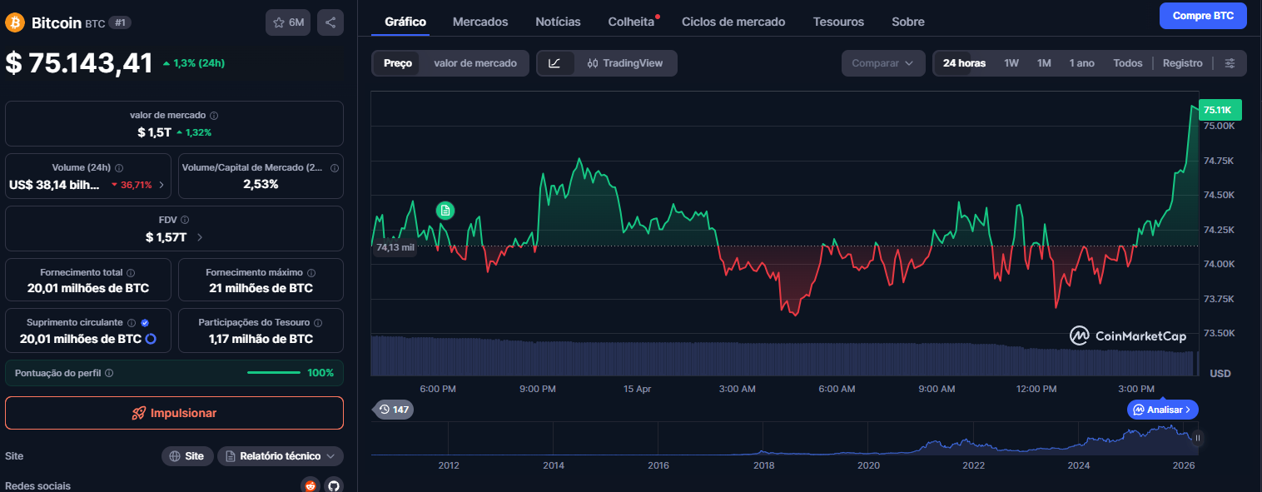Image resolution: width=1262 pixels, height=492 pixels.
Task: Click the USD currency label
Action: pos(1220,373)
